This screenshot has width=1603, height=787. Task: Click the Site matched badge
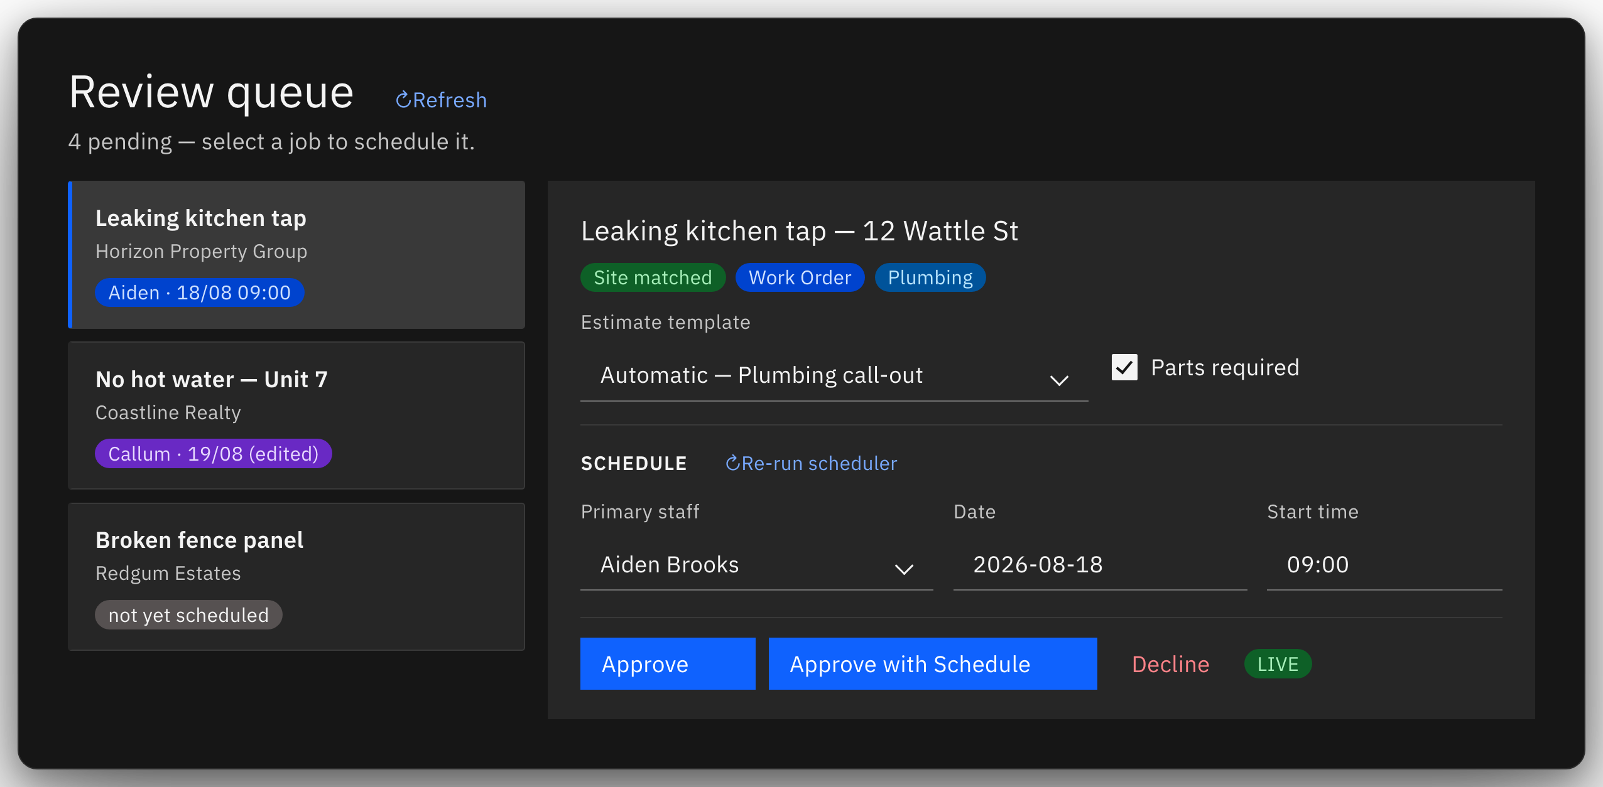point(653,277)
